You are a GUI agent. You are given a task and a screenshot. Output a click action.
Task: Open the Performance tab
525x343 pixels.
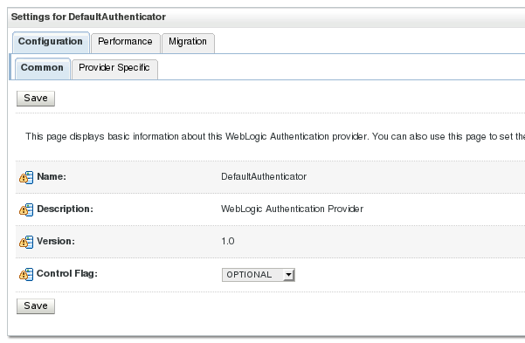pos(125,43)
